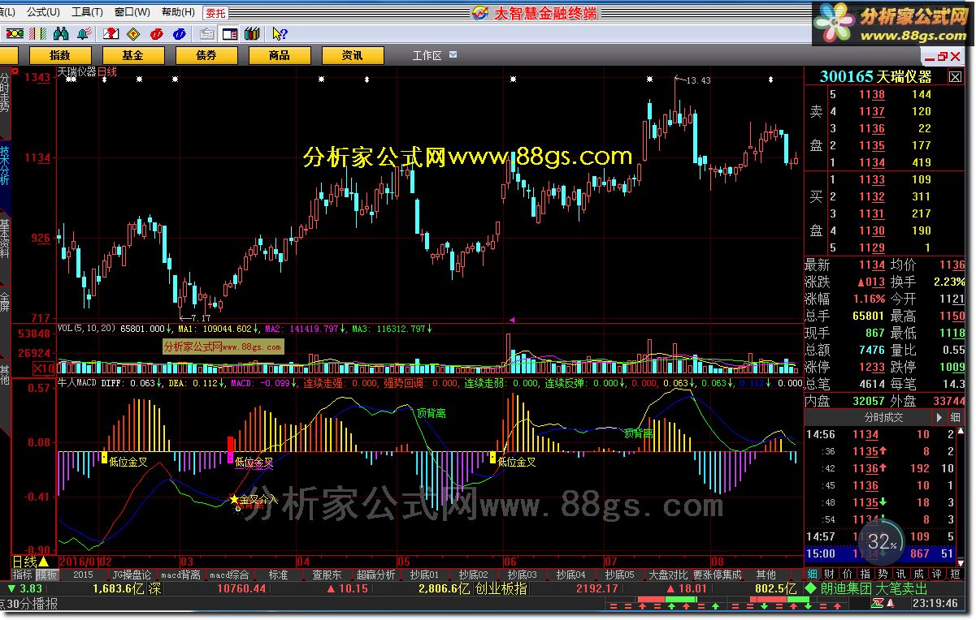Click the red arrow chart with question mark icon
The height and width of the screenshot is (620, 976).
click(112, 34)
